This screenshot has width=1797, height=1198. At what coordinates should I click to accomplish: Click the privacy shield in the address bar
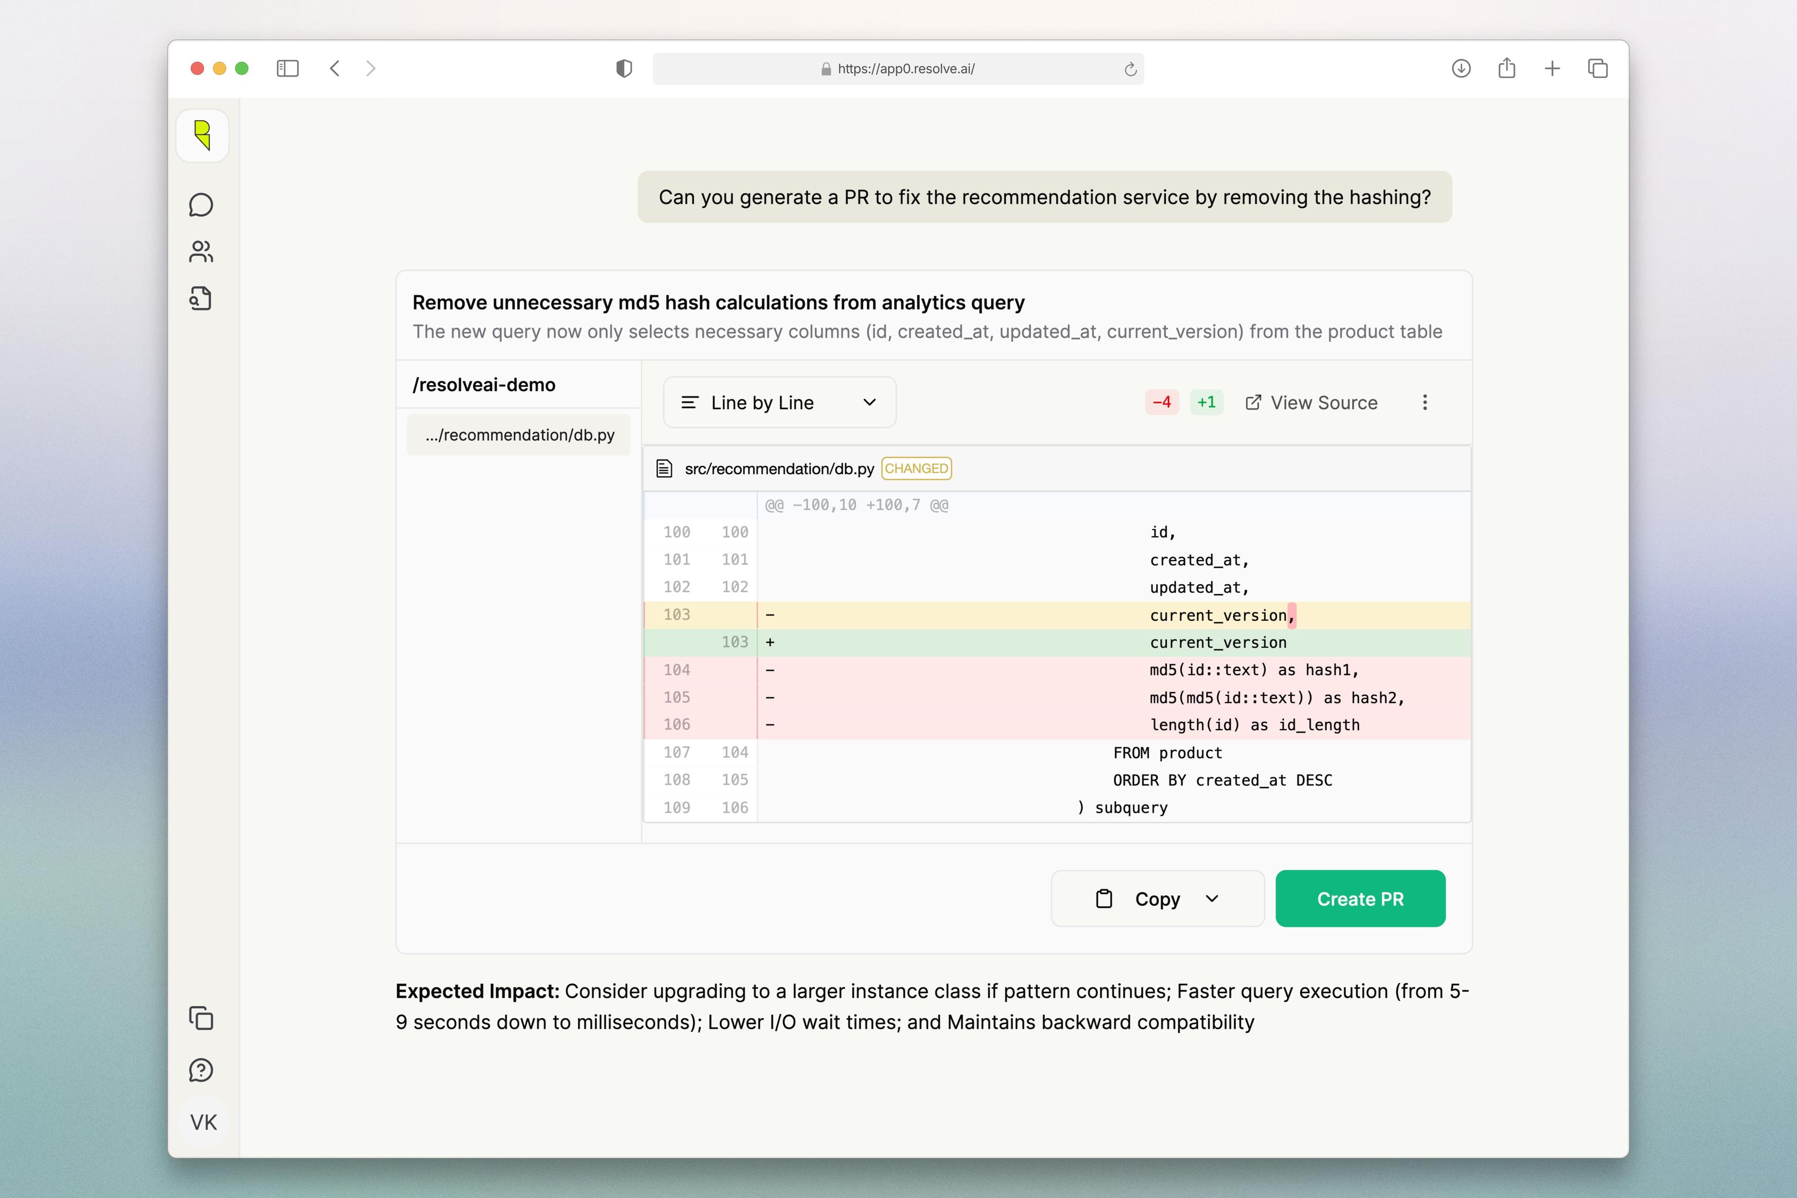point(624,68)
